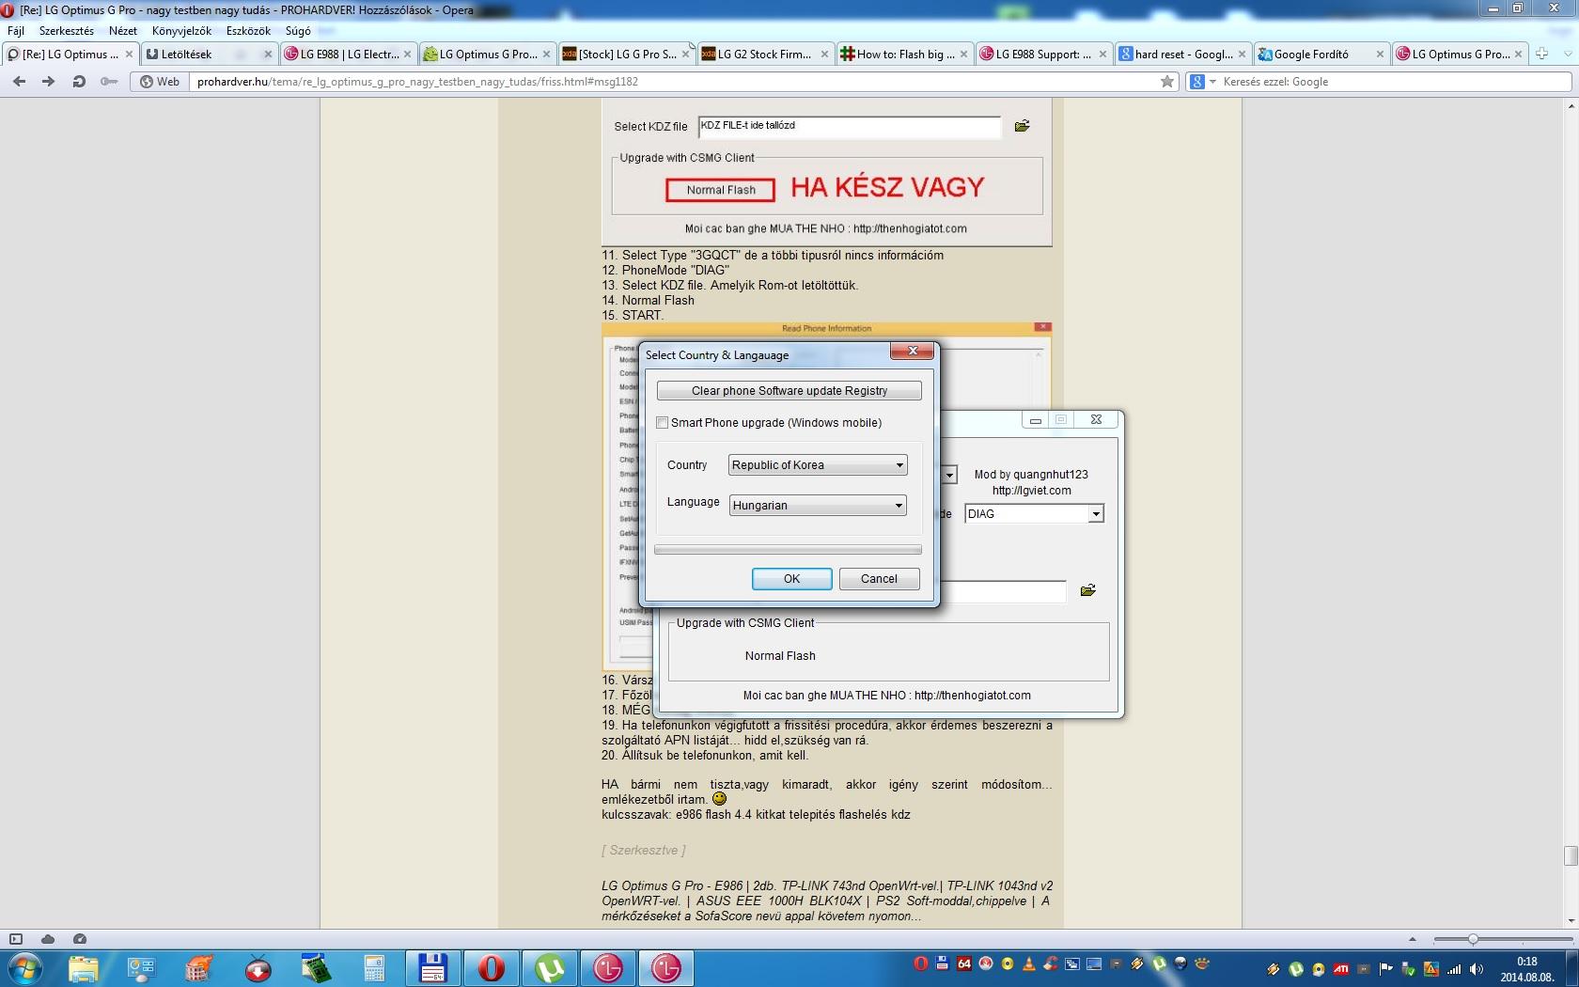1579x987 pixels.
Task: Switch to the Google Fordító tab
Action: coord(1322,54)
